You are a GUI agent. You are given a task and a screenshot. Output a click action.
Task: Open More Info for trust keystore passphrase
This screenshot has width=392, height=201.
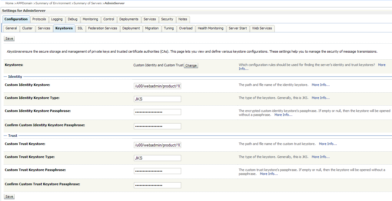click(x=269, y=174)
